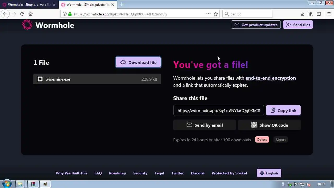Click the green secure padlock icon
This screenshot has width=334, height=188.
[70, 14]
